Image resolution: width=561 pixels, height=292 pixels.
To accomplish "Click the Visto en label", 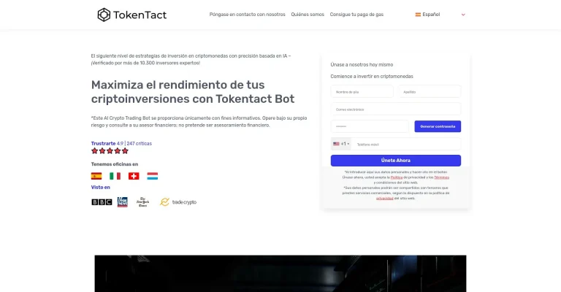I will (101, 188).
